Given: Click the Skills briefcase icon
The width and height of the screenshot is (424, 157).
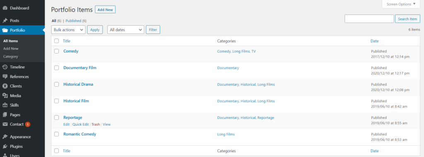Looking at the screenshot, I should [x=5, y=105].
